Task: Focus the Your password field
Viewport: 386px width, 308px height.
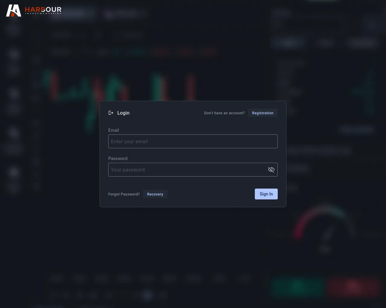Action: 187,170
